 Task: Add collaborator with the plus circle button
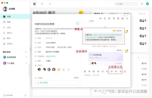coord(64,70)
